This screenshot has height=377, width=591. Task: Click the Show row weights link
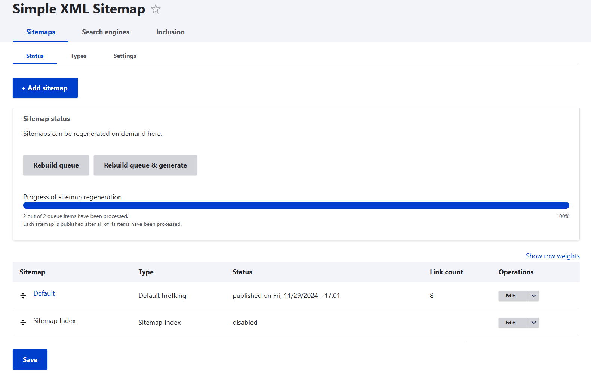pos(552,256)
